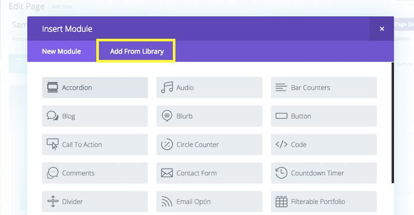The image size is (414, 215).
Task: Insert the Blog module
Action: [95, 116]
